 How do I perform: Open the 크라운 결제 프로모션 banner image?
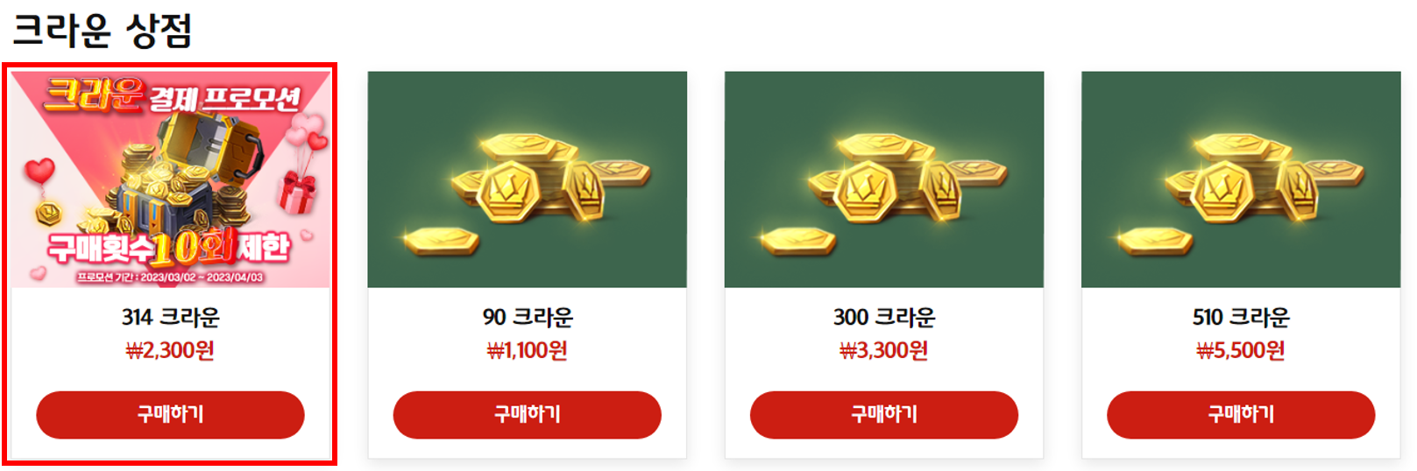pyautogui.click(x=170, y=179)
